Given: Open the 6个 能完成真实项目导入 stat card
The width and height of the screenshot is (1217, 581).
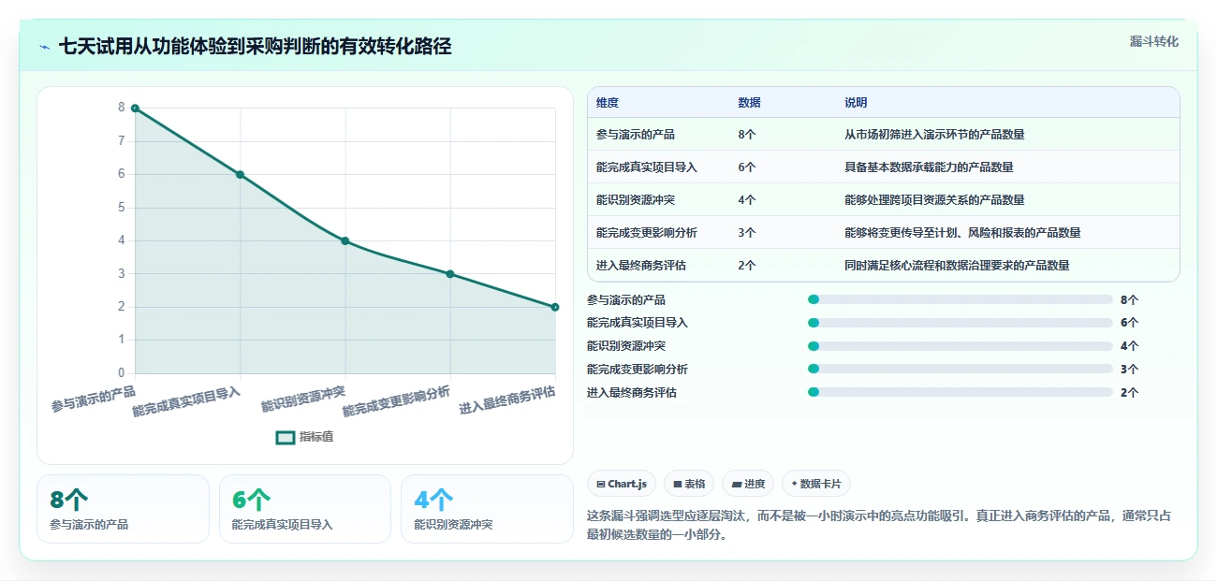Looking at the screenshot, I should (304, 509).
